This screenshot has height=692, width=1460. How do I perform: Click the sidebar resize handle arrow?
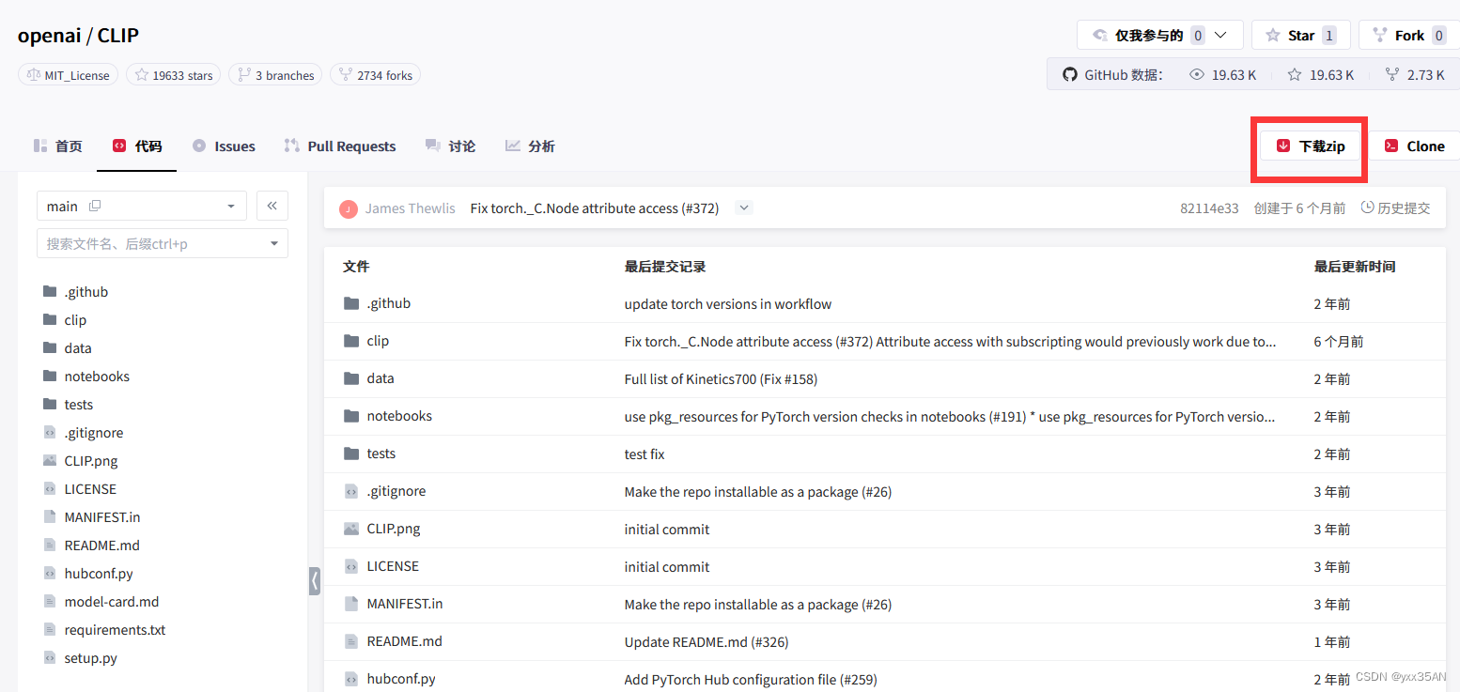(315, 581)
